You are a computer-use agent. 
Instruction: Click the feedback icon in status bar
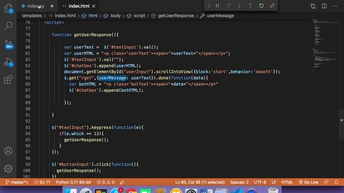pos(326,182)
